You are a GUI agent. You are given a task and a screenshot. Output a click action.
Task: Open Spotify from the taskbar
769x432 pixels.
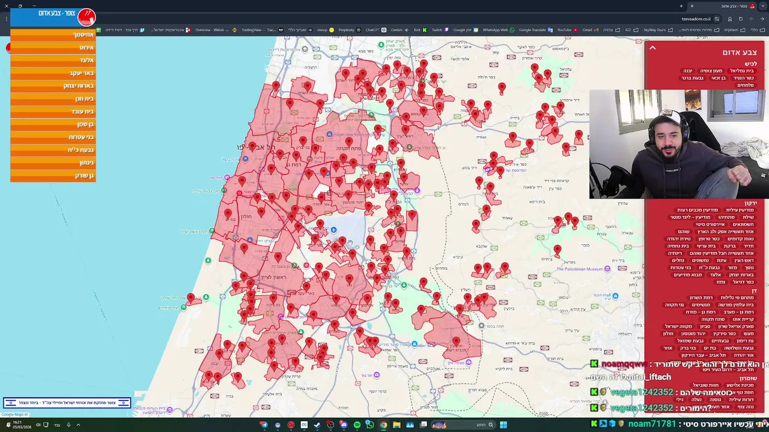coord(357,425)
